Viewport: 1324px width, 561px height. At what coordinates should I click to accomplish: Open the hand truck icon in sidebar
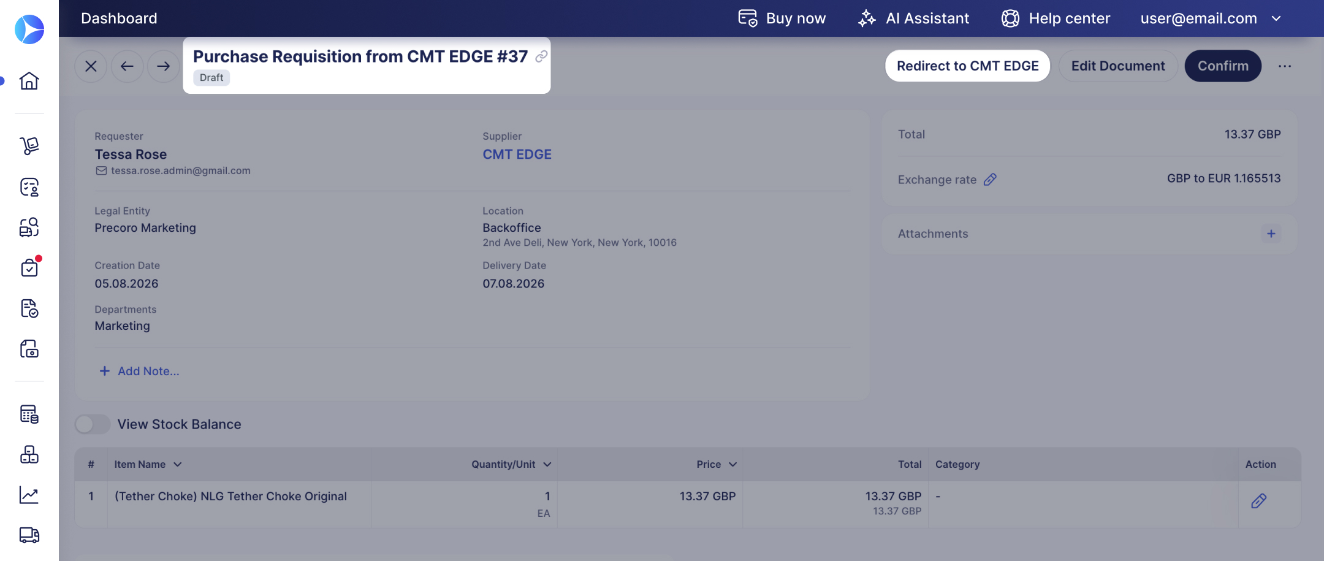tap(29, 145)
